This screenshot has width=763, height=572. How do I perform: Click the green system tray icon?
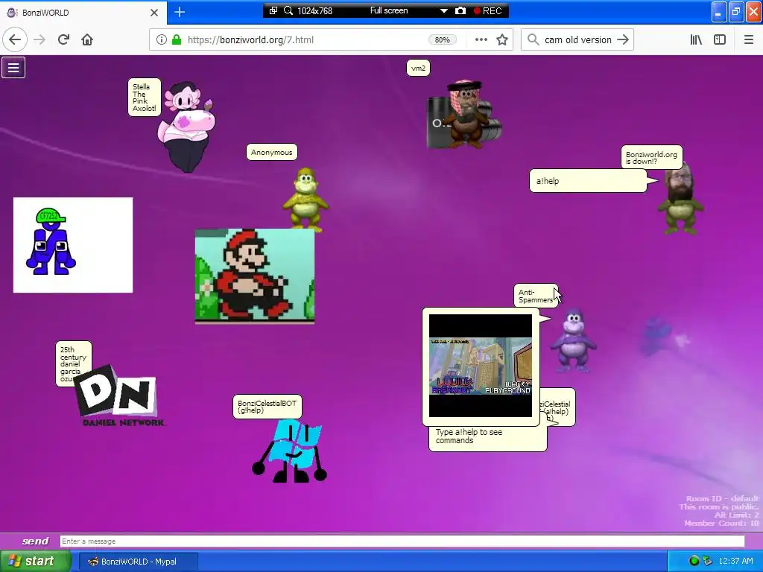(694, 561)
